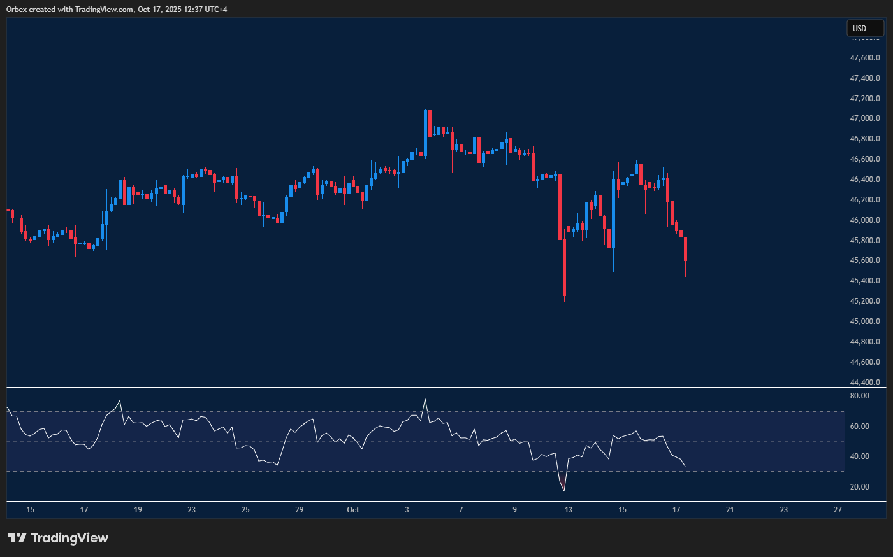Select the 29 date label on time axis
This screenshot has width=893, height=557.
[300, 510]
